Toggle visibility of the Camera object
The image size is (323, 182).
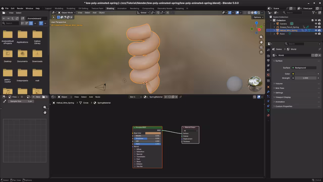(x=316, y=24)
